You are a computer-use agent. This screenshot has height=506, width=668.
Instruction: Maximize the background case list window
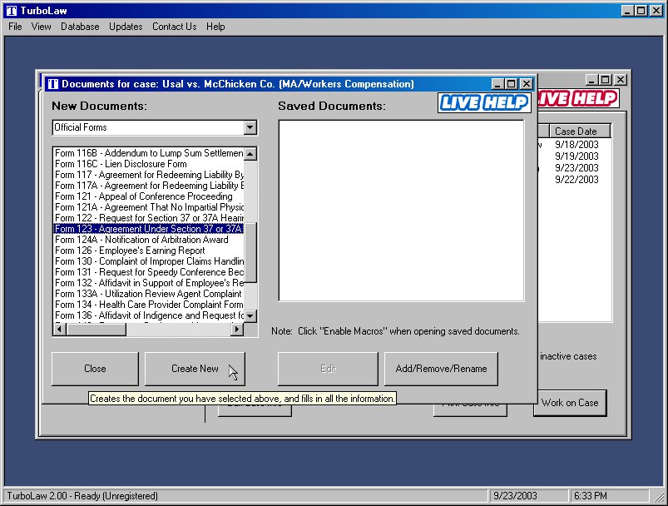click(x=606, y=80)
